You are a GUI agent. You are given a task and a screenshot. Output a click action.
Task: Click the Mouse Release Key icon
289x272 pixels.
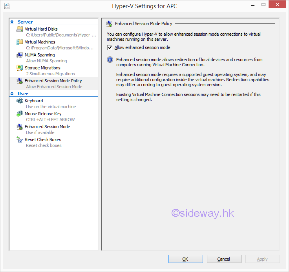click(x=20, y=114)
